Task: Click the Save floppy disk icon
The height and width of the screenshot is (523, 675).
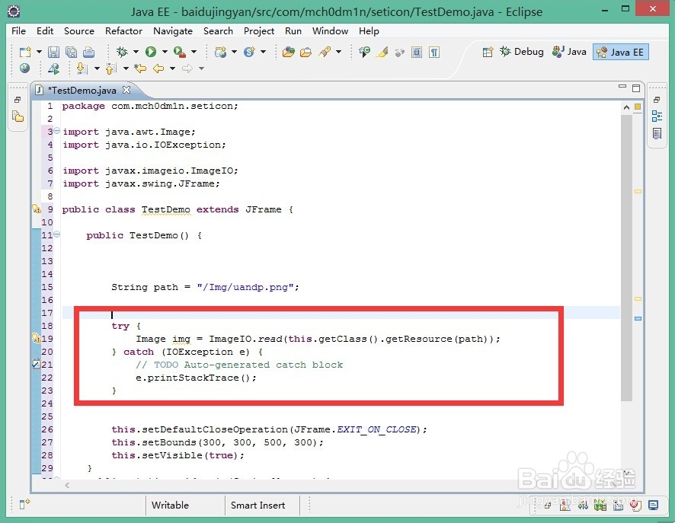Action: 53,52
